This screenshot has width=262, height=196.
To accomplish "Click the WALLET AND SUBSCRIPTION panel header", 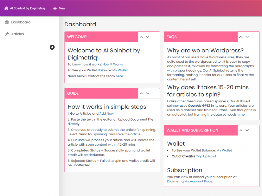I will (x=201, y=130).
